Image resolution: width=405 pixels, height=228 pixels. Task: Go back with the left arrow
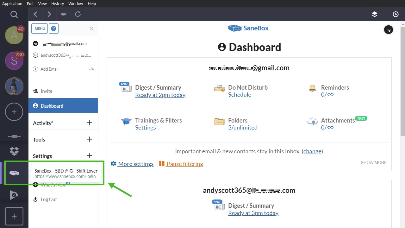pos(35,14)
